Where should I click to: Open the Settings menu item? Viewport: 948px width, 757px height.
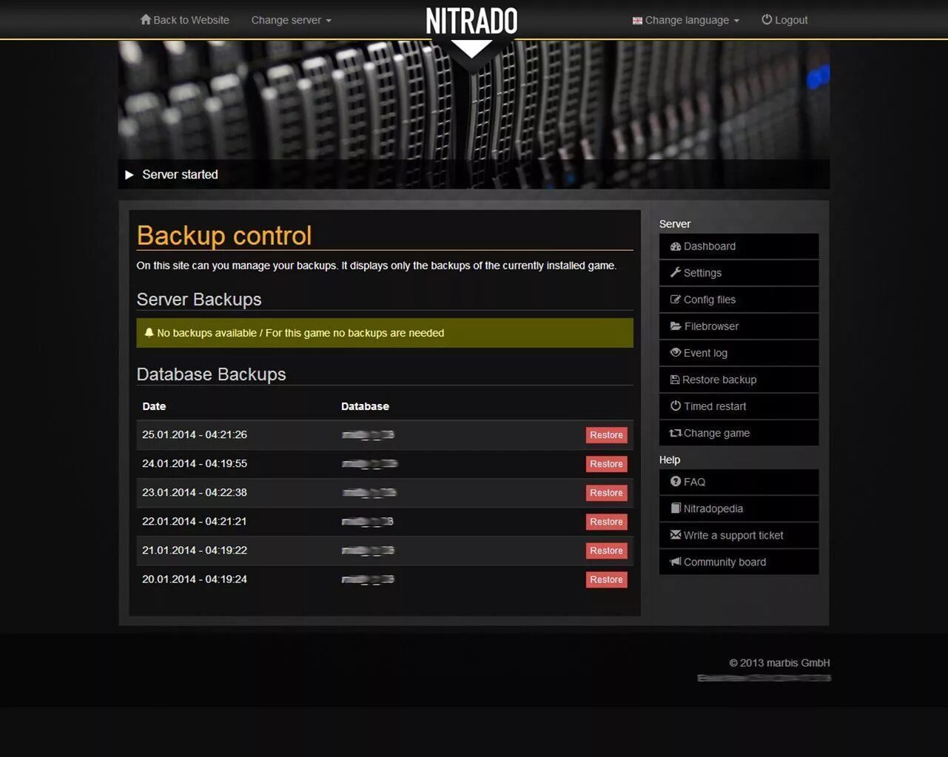pyautogui.click(x=739, y=273)
